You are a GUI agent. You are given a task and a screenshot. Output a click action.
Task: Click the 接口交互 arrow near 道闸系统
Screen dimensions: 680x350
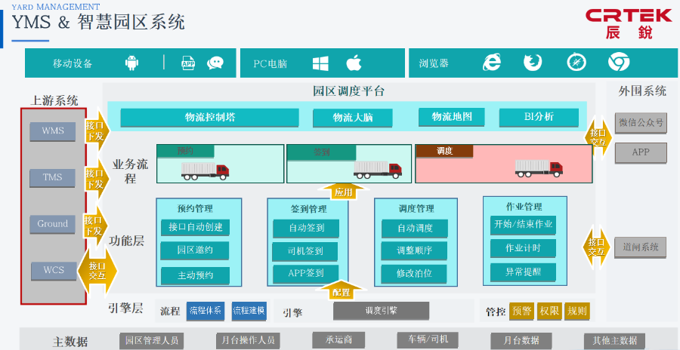(x=596, y=247)
